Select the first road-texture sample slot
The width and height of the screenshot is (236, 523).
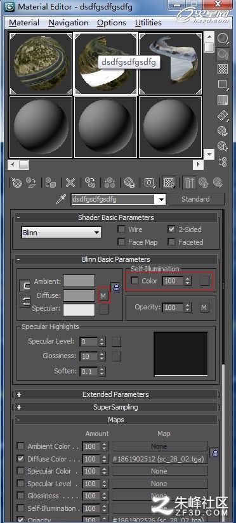point(41,64)
